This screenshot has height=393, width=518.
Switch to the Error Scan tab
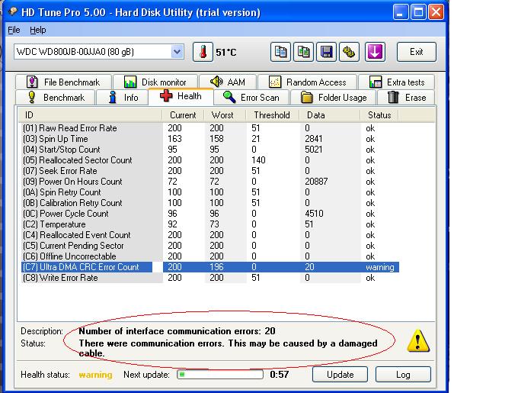pos(251,98)
